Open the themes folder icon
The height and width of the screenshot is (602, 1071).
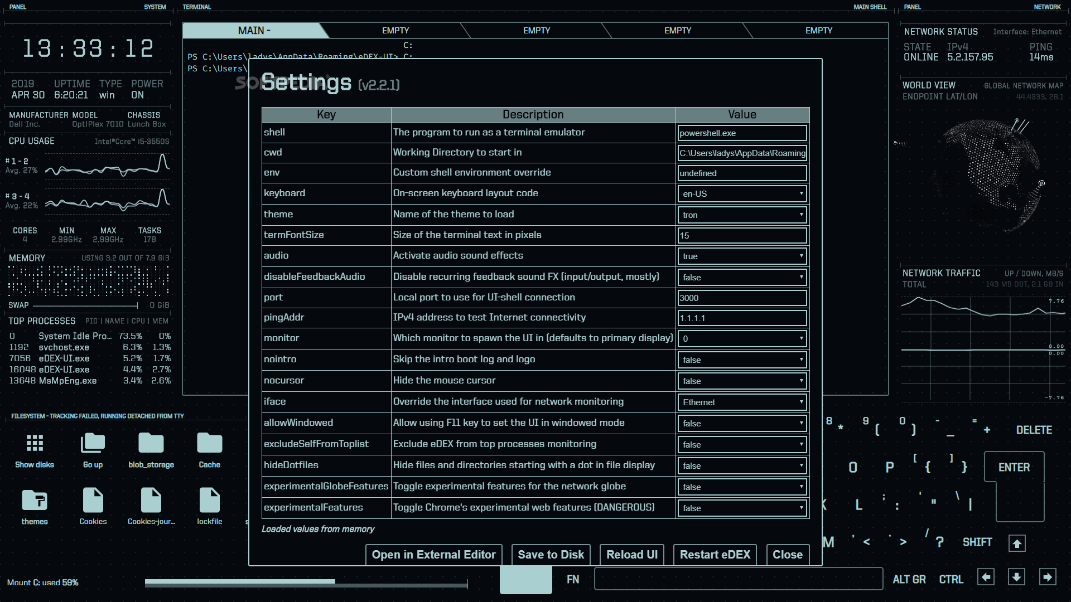point(35,507)
